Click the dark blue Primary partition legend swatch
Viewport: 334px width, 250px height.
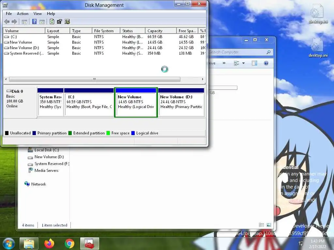coord(34,133)
